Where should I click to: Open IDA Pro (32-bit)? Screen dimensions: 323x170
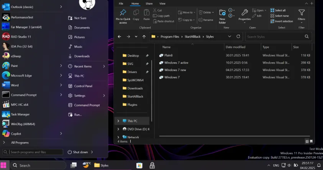tap(32, 46)
